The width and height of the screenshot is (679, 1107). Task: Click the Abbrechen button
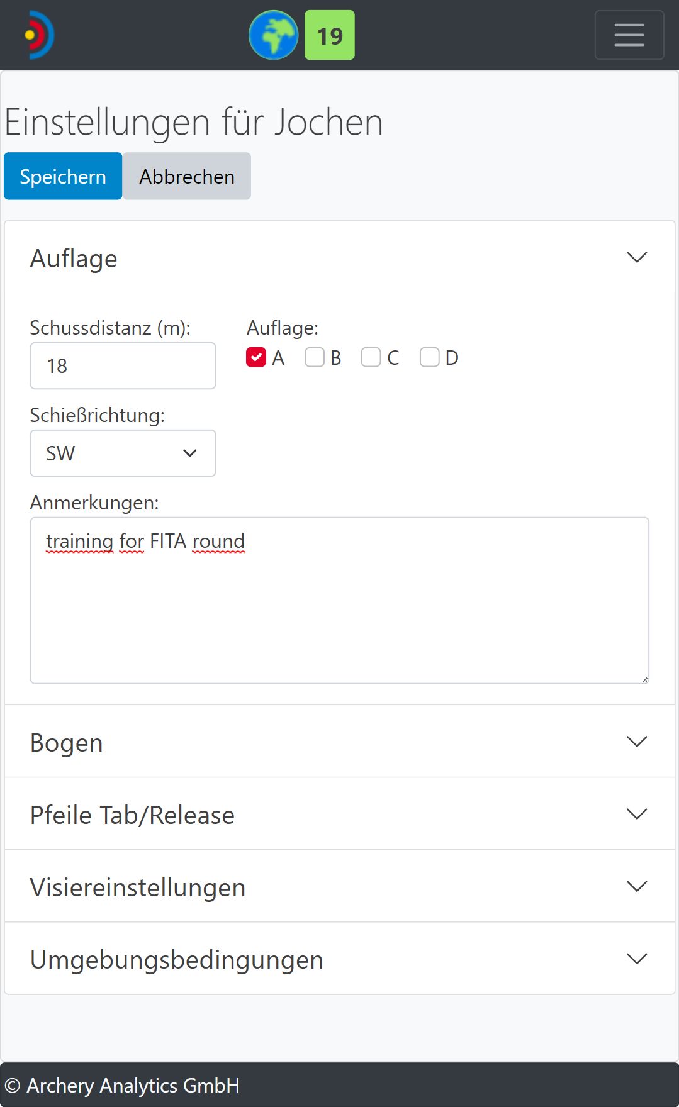(x=187, y=176)
